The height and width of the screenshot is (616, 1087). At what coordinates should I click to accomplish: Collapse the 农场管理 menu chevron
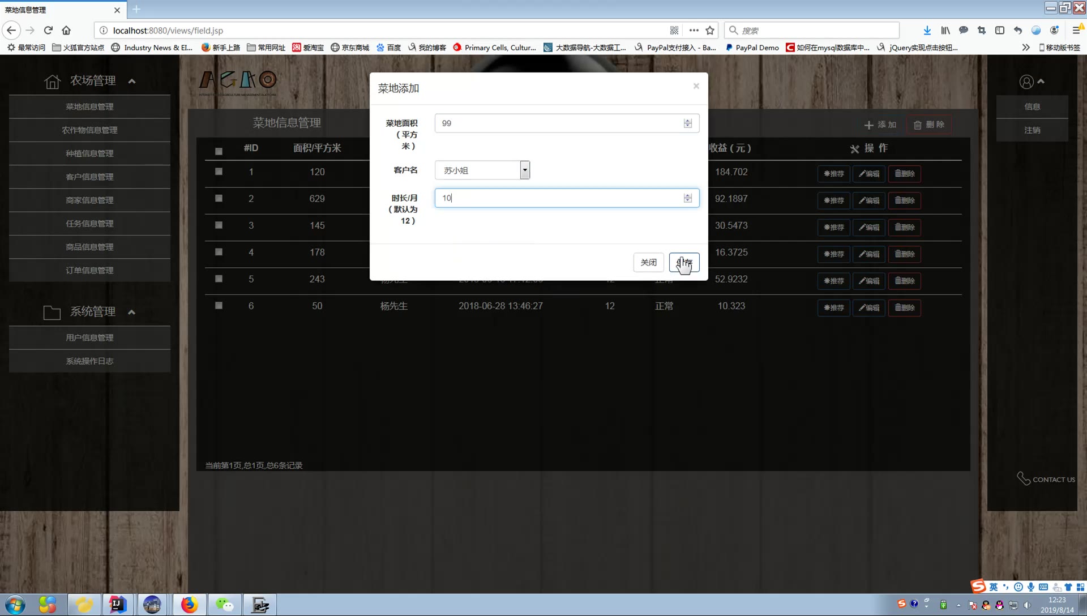pos(132,82)
